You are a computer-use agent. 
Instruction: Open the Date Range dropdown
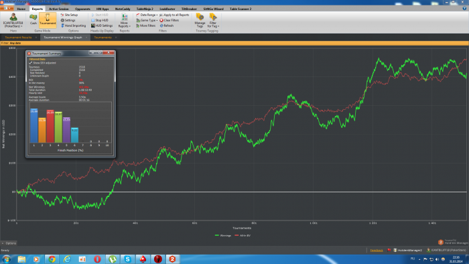pos(147,15)
